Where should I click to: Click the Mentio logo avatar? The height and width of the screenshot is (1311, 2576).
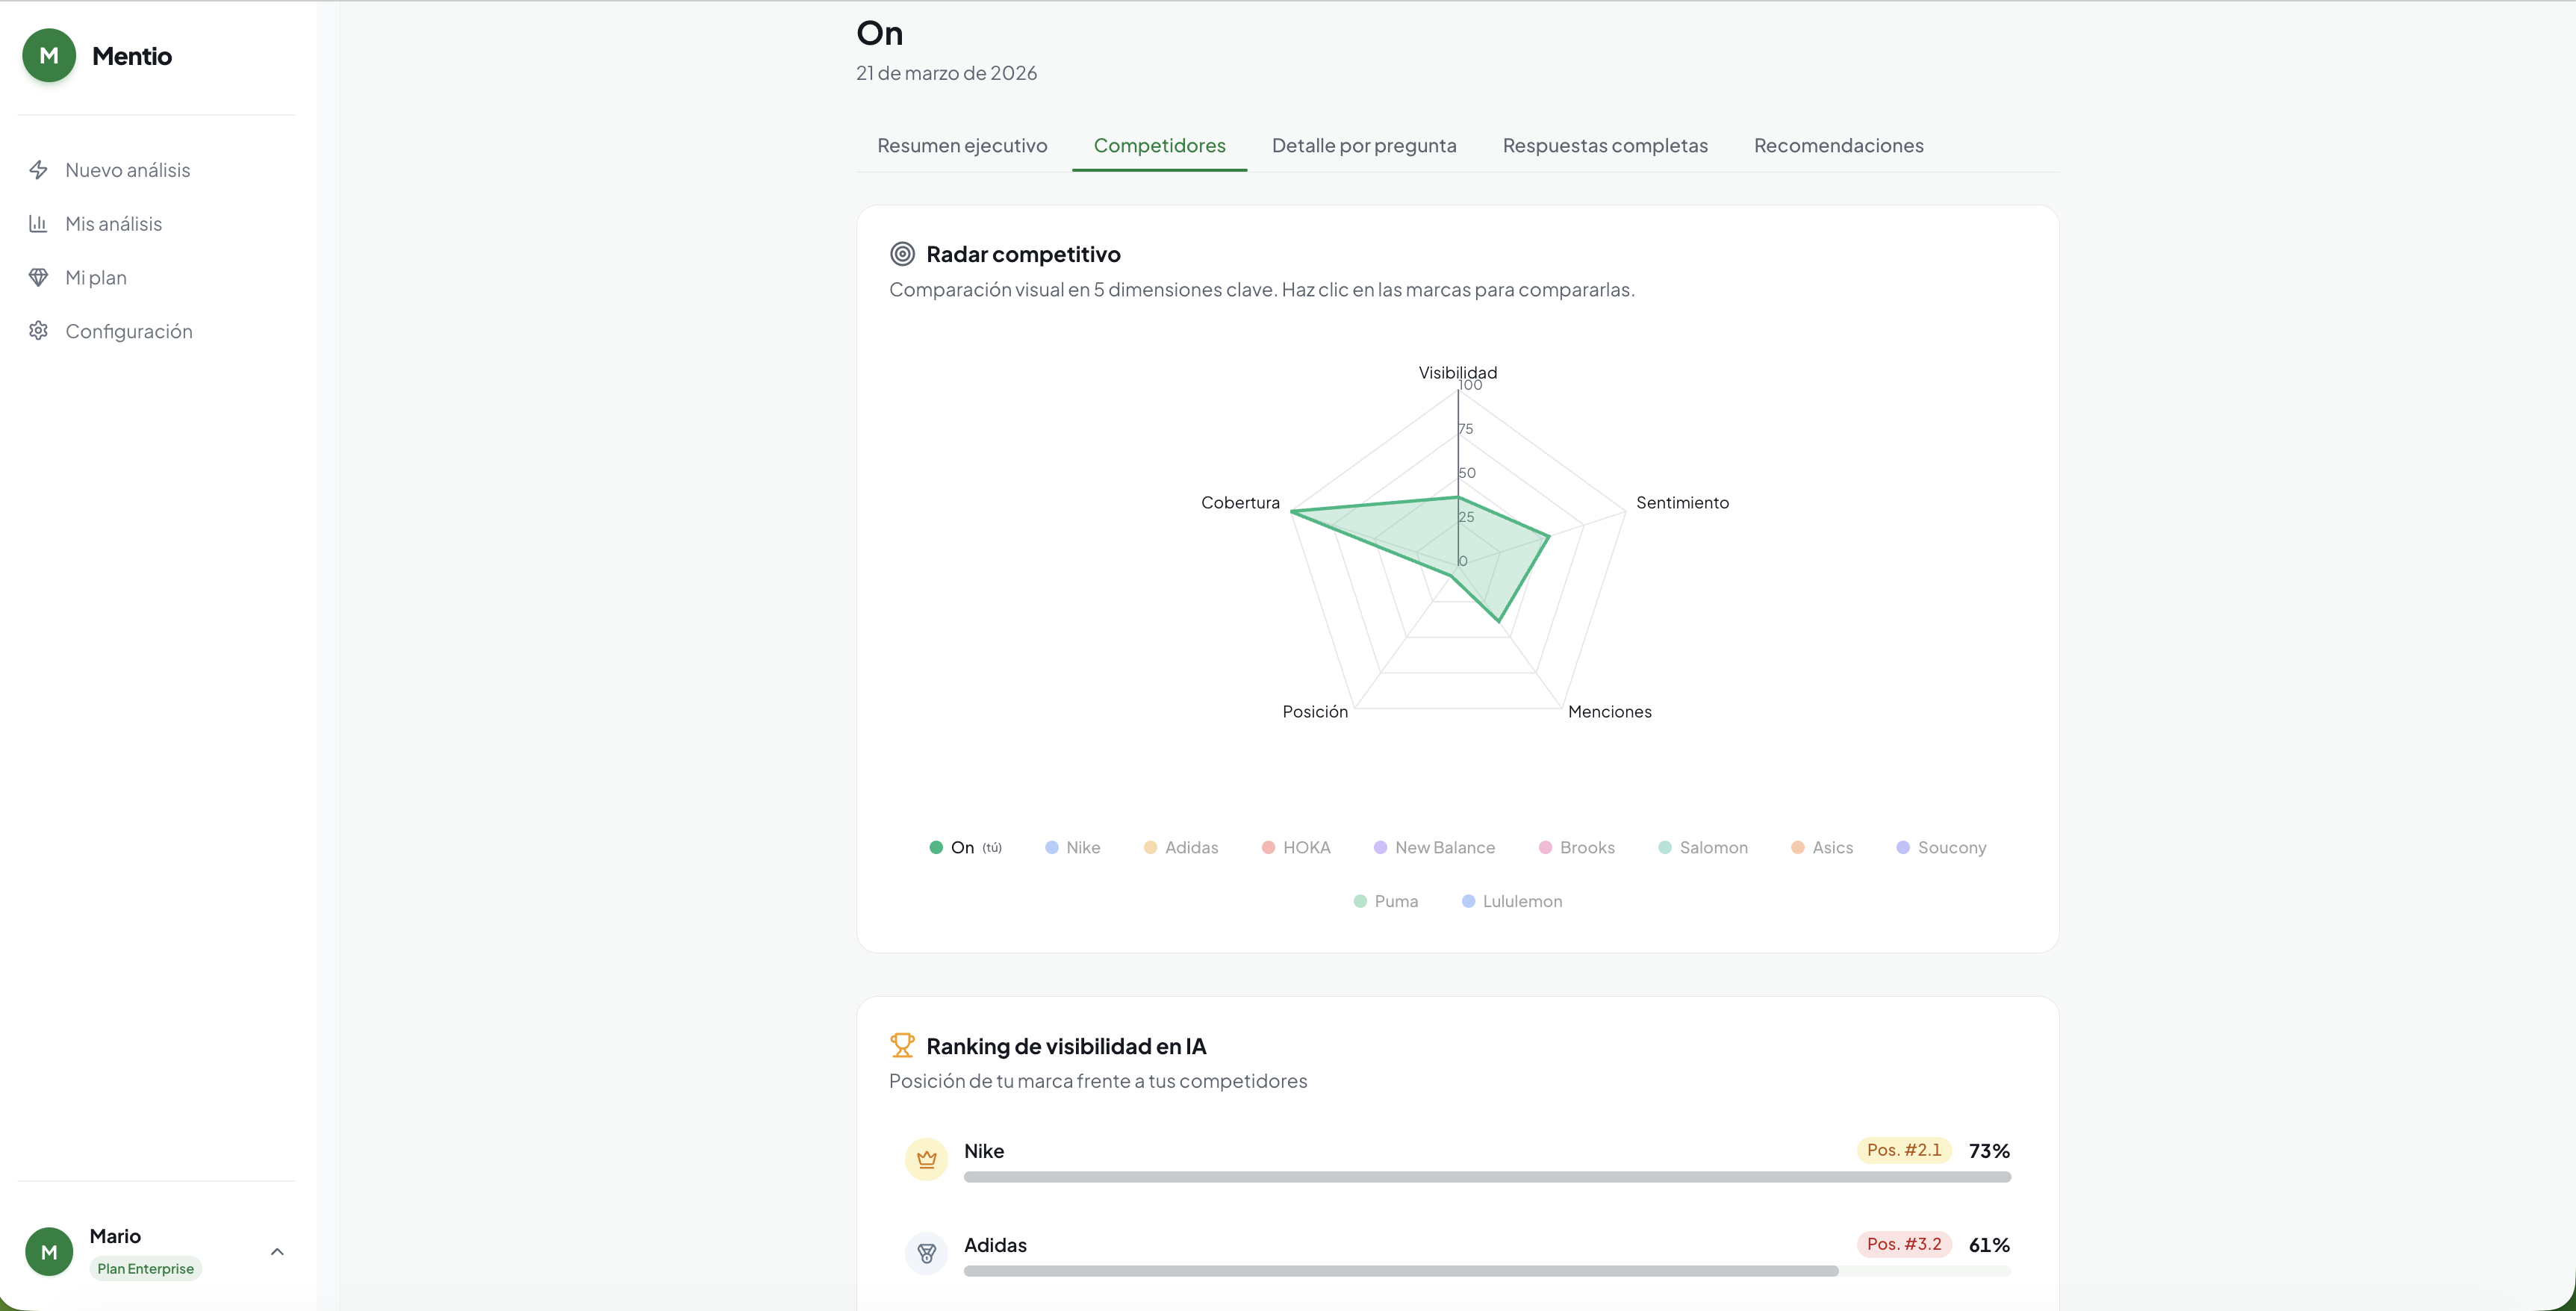pos(49,55)
